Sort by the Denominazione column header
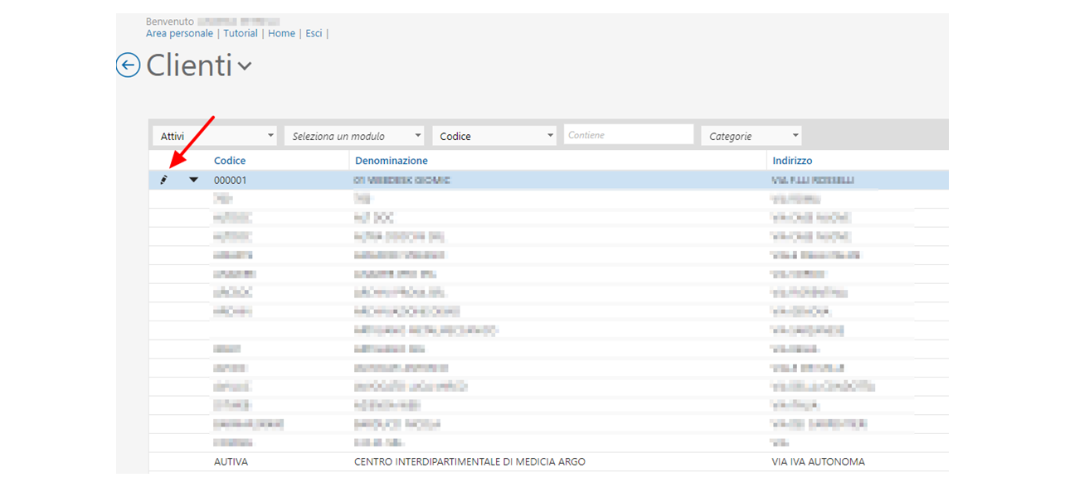The width and height of the screenshot is (1065, 487). pos(391,161)
